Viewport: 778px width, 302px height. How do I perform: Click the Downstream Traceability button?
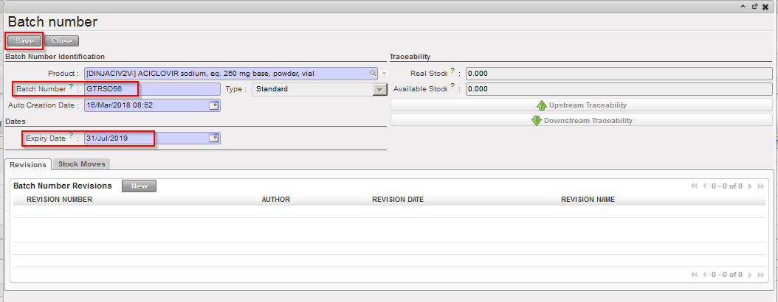pyautogui.click(x=582, y=120)
